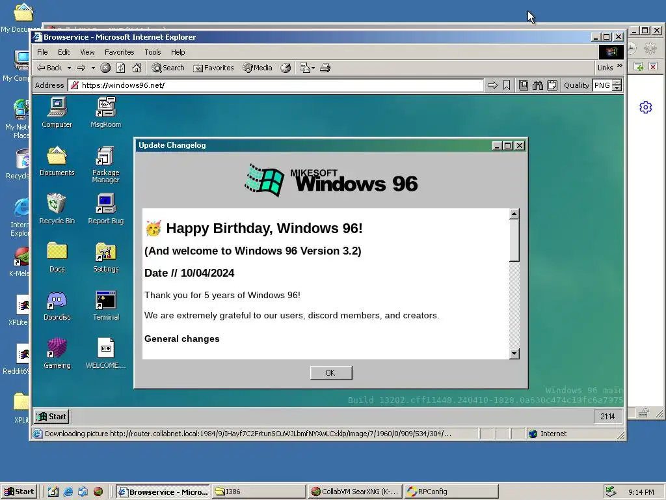The height and width of the screenshot is (500, 666).
Task: Click the outer taskbar Start button
Action: (19, 492)
